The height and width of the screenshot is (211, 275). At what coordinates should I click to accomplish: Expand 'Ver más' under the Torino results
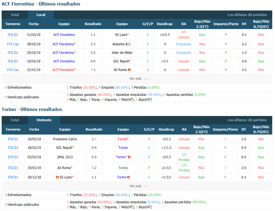pyautogui.click(x=139, y=186)
